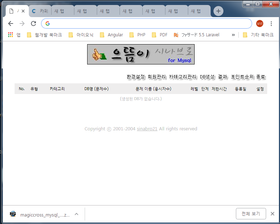280x224 pixels.
Task: Click the sinabro21 copyright link
Action: (x=147, y=129)
